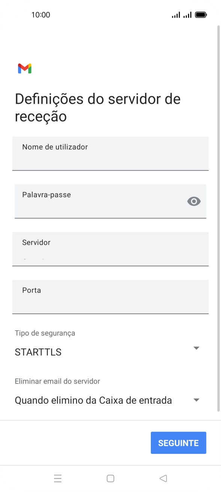Click the Porta input field
Viewport: 221px width, 492px height.
point(110,297)
